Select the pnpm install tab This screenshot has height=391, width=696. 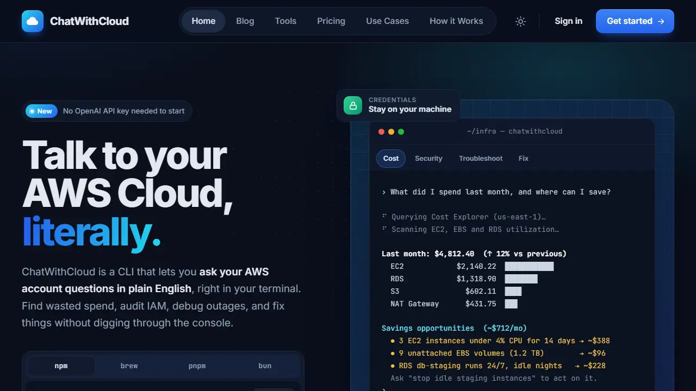tap(197, 366)
